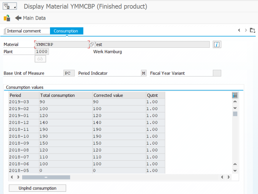258x194 pixels.
Task: Select the period cell 2018-05
Action: click(x=24, y=171)
